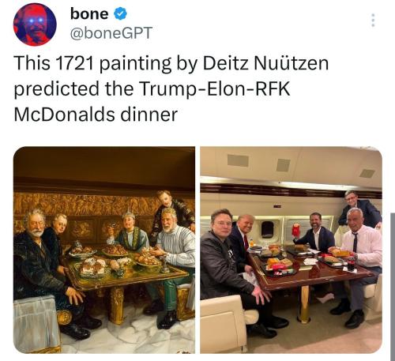This screenshot has height=361, width=395.
Task: Open the left oil painting image
Action: (104, 250)
